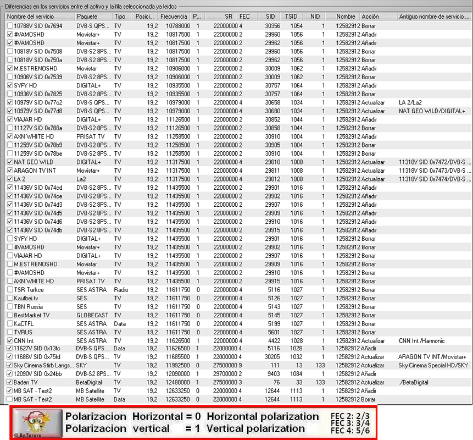Click the Posici... column header
This screenshot has height=440, width=473.
pos(145,16)
